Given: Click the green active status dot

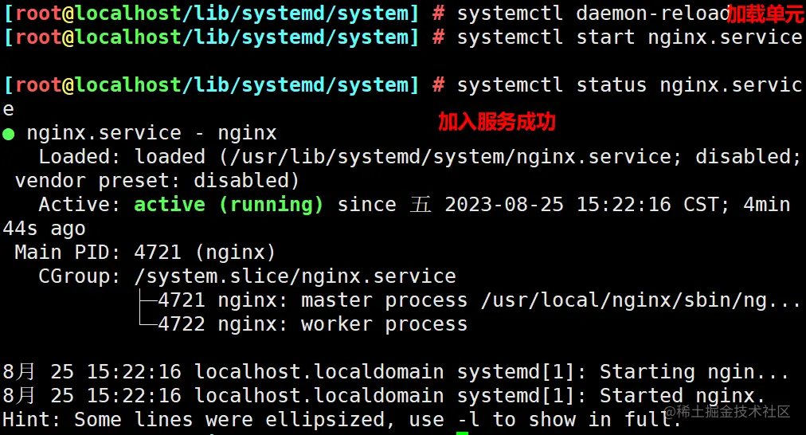Looking at the screenshot, I should pos(9,134).
